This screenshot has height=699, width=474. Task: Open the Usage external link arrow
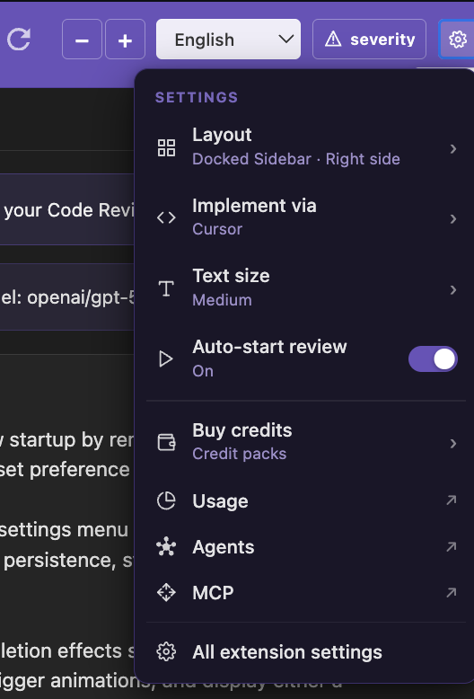coord(452,500)
